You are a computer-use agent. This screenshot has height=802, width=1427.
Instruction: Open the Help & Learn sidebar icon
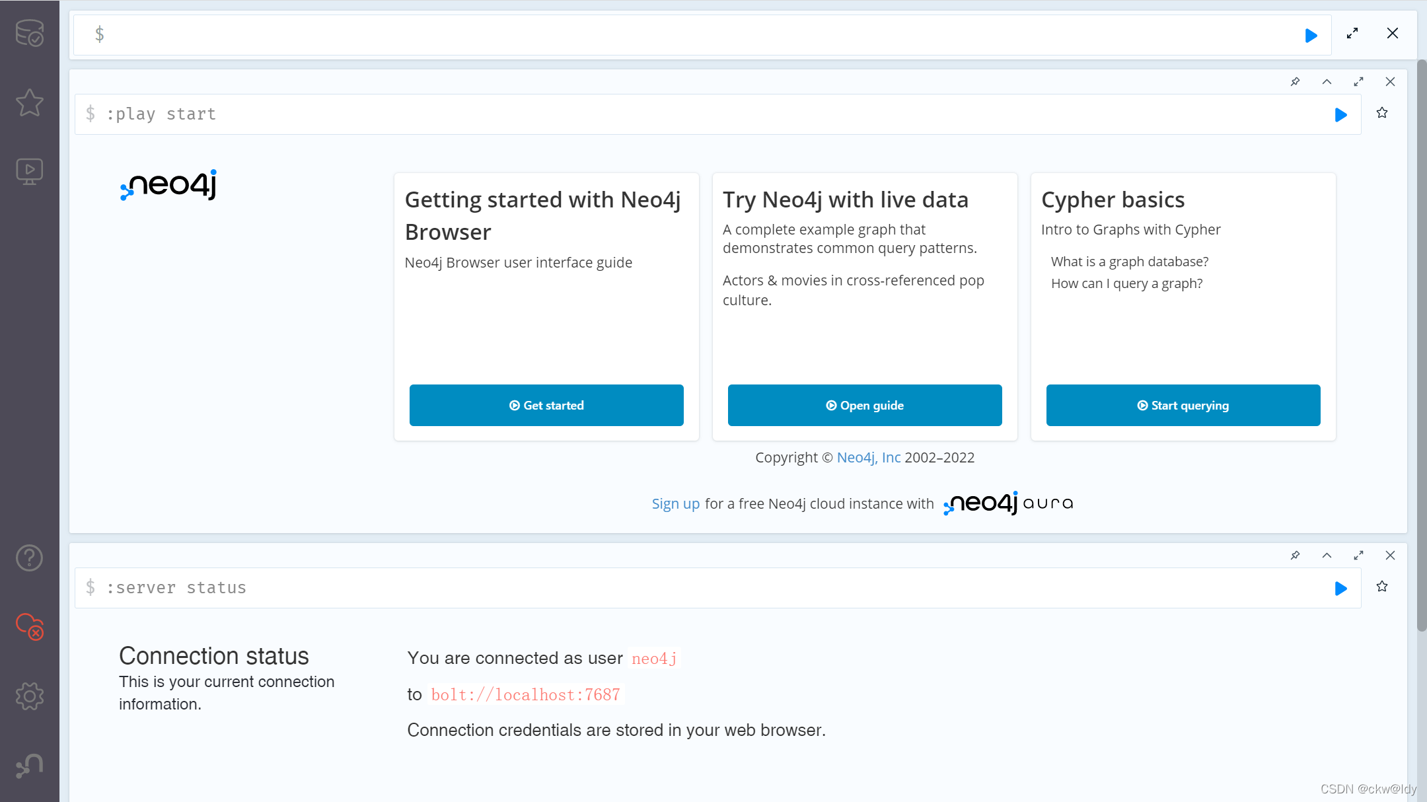click(x=29, y=558)
